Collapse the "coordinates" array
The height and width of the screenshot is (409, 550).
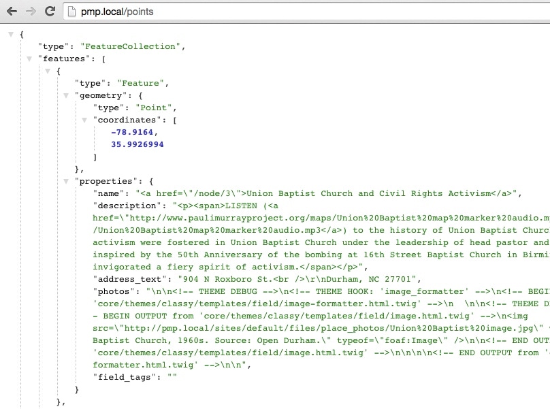84,120
